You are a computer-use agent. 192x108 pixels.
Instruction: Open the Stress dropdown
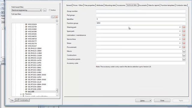(x=180, y=43)
